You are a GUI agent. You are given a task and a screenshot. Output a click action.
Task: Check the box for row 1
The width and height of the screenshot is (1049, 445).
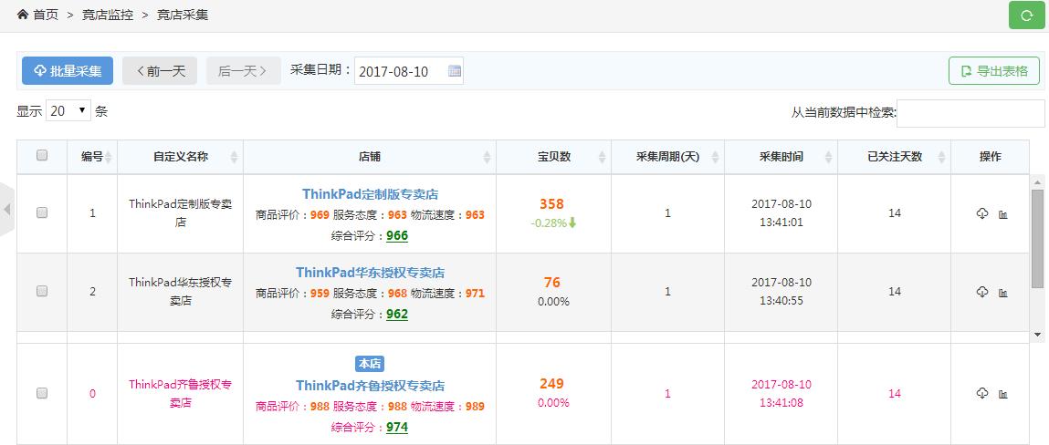pos(41,212)
